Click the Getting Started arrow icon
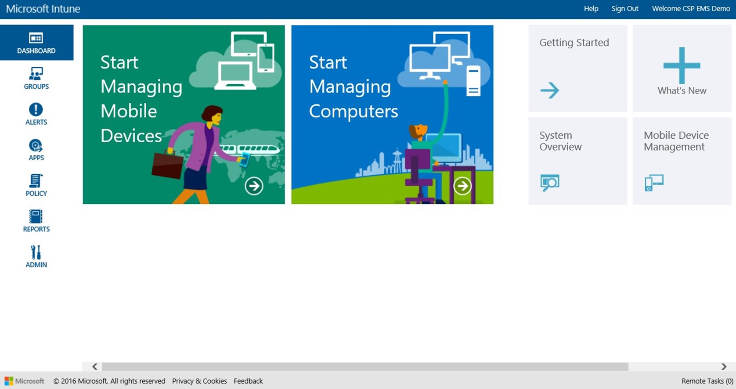Image resolution: width=736 pixels, height=389 pixels. coord(550,90)
